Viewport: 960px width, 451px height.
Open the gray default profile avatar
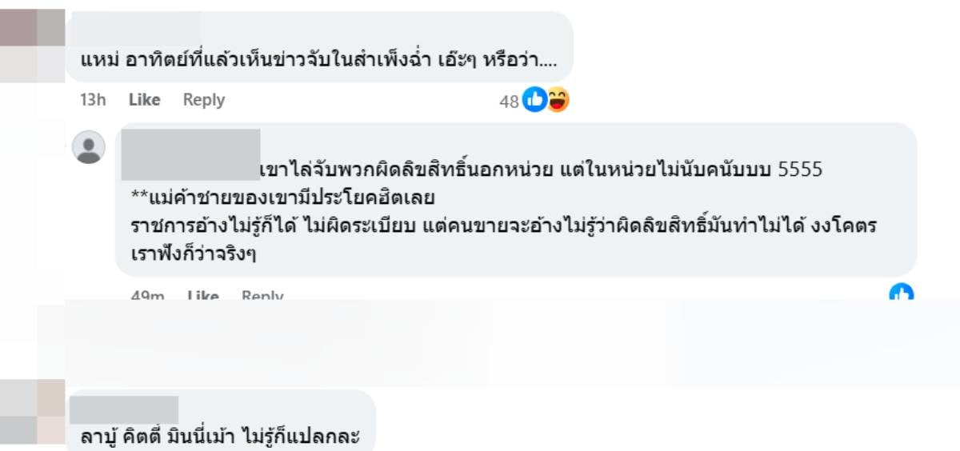coord(89,147)
